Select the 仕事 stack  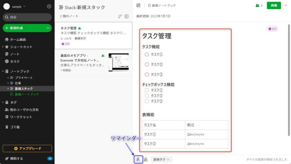pos(18,83)
